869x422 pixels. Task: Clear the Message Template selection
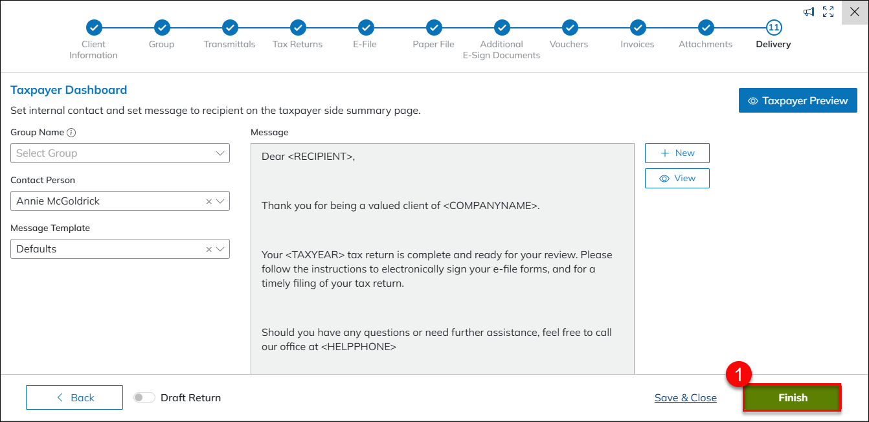(209, 249)
